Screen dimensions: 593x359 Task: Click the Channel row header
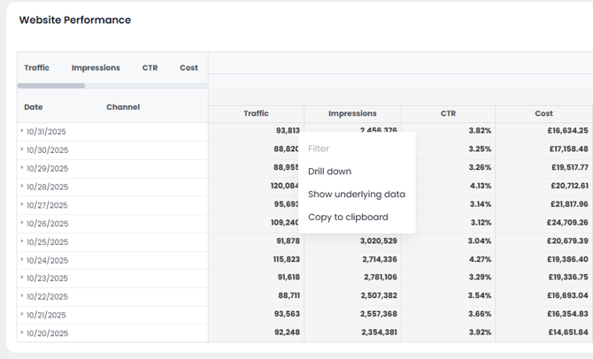123,107
